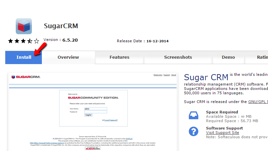Viewport: 268px width, 151px height.
Task: View the Screenshots tab
Action: tap(178, 57)
